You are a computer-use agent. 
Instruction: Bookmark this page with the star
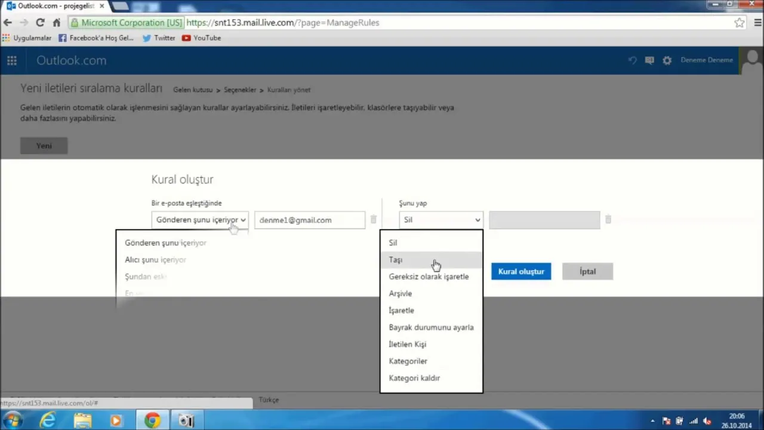tap(740, 23)
